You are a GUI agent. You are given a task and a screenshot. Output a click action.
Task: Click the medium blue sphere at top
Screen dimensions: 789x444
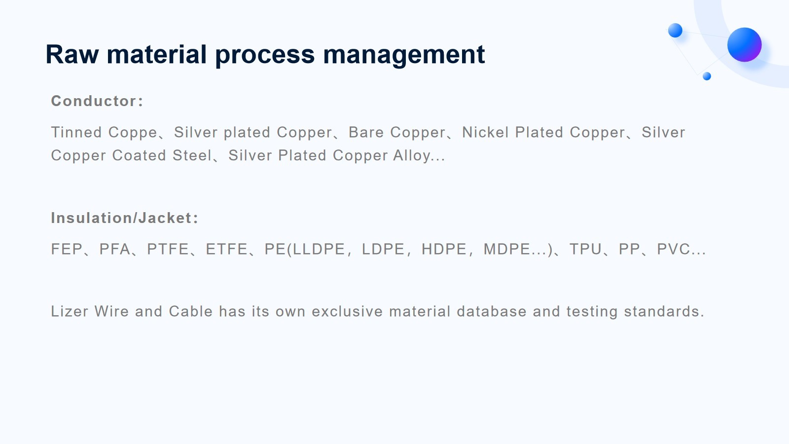tap(675, 31)
